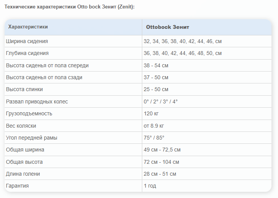Select the 'Вес коляски' row label
278x198 pixels.
pos(21,126)
